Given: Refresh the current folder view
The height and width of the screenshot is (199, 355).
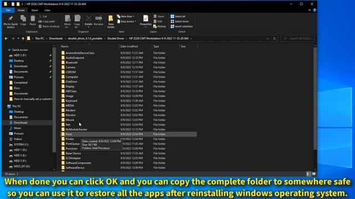Looking at the screenshot, I should (274, 39).
